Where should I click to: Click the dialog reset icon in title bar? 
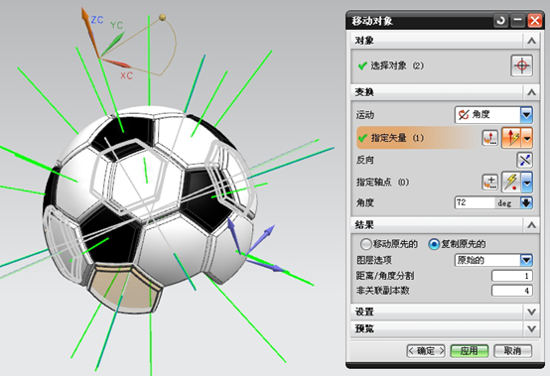pyautogui.click(x=500, y=21)
